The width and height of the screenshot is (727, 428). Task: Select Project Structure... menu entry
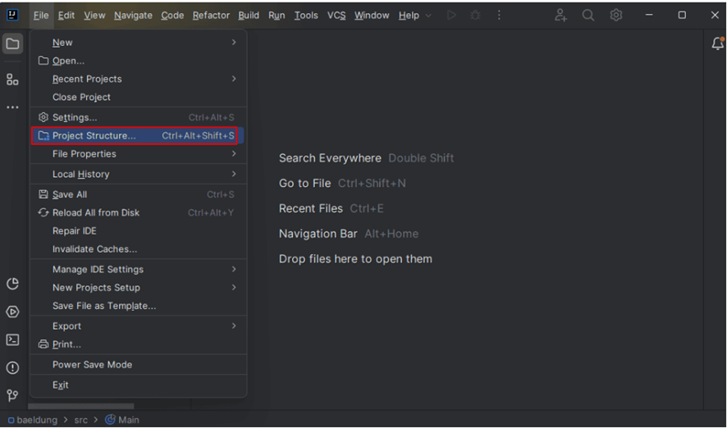coord(138,136)
